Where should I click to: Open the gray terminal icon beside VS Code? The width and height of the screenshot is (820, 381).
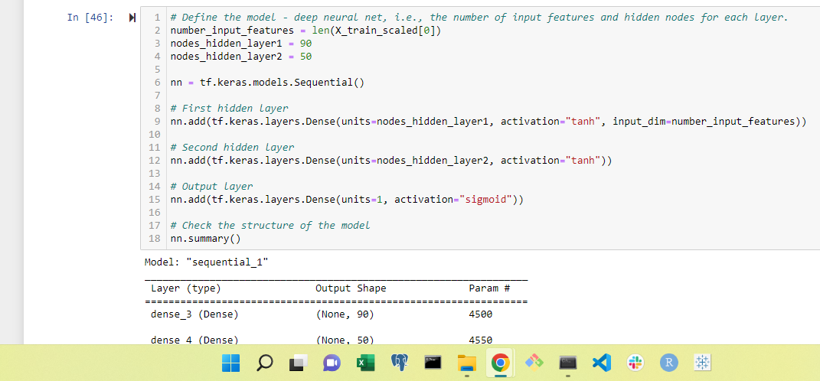[568, 362]
